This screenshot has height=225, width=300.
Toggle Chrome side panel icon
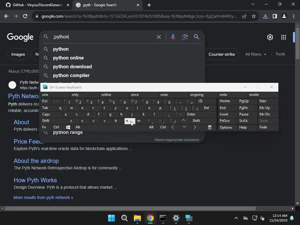pyautogui.click(x=275, y=16)
